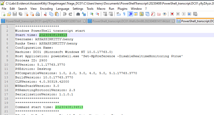This screenshot has height=115, width=214.
Task: Toggle synchronized vertical scrolling
Action: 105,14
